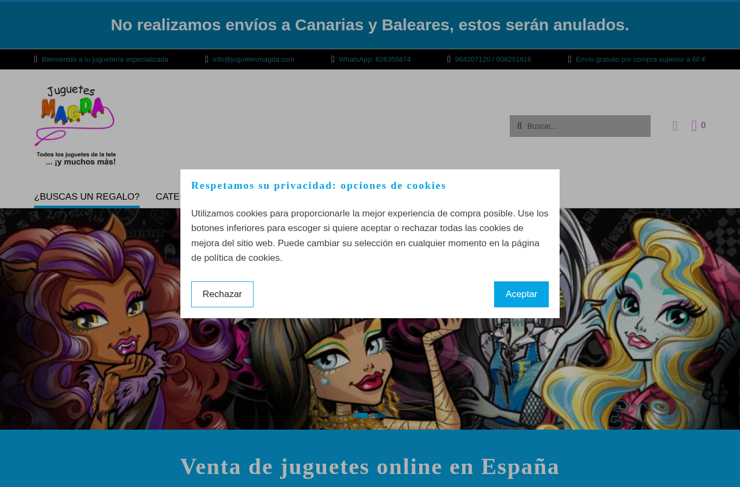Click the Juguetes Magda logo
The height and width of the screenshot is (487, 740).
pyautogui.click(x=75, y=125)
